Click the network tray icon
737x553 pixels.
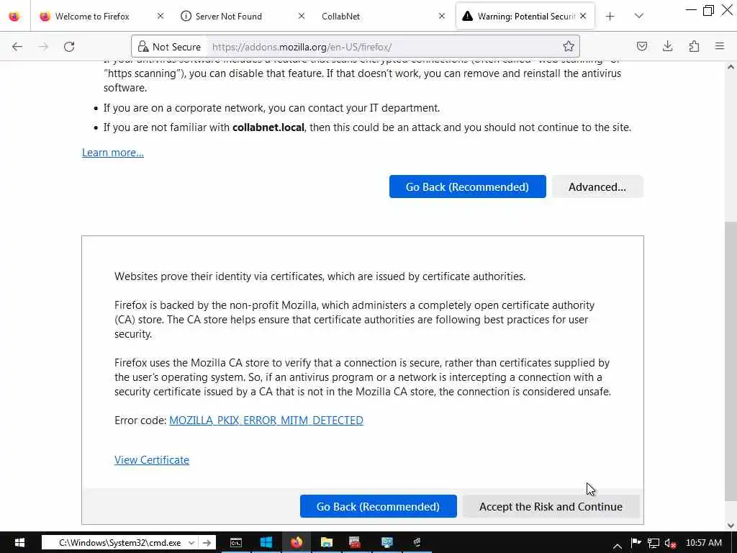click(654, 543)
